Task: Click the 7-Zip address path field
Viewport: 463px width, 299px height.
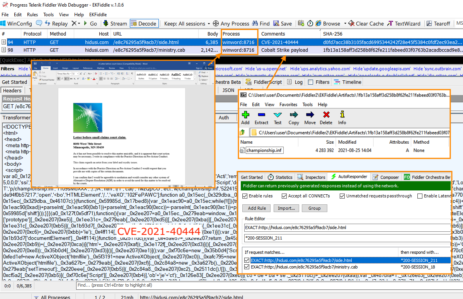Action: pyautogui.click(x=350, y=133)
